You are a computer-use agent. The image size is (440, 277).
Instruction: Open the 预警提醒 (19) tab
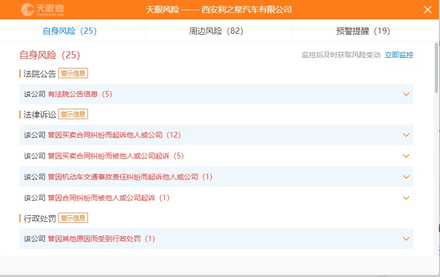[x=363, y=31]
